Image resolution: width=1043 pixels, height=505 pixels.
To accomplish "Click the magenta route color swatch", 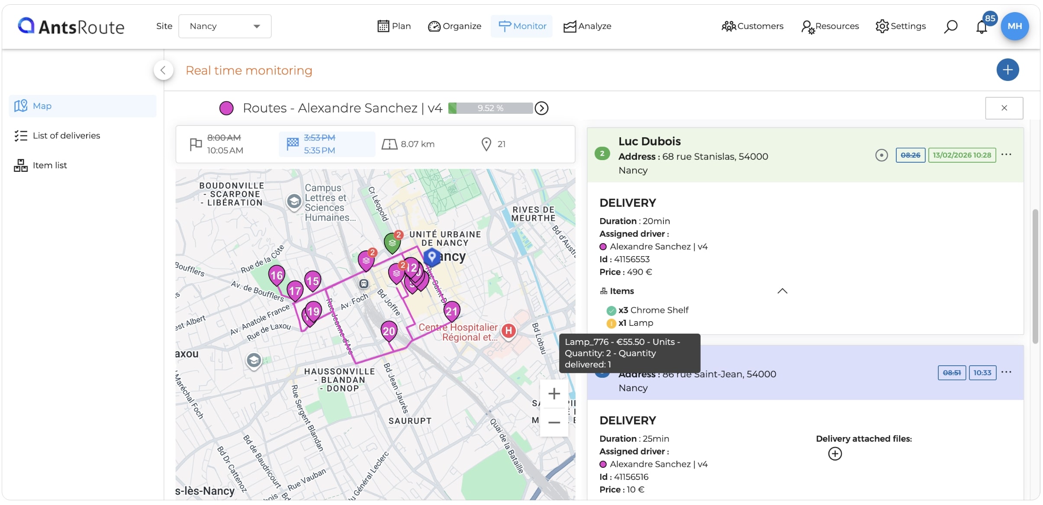I will (226, 108).
